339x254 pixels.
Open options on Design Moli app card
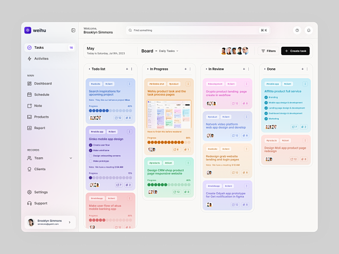coord(305,140)
